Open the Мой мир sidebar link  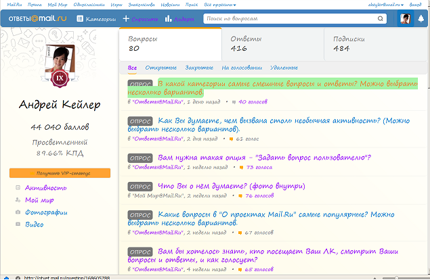pos(39,200)
